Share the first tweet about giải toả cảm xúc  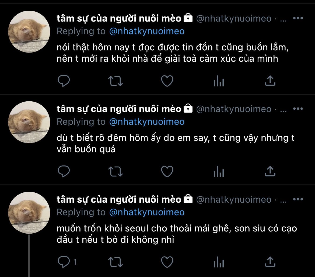click(x=270, y=81)
